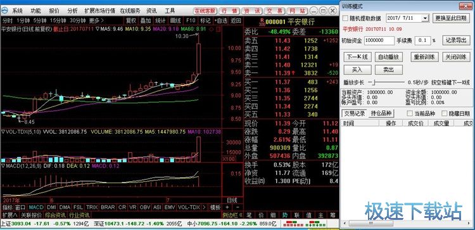
Task: Zoom out chart with the − icon
Action: click(237, 207)
